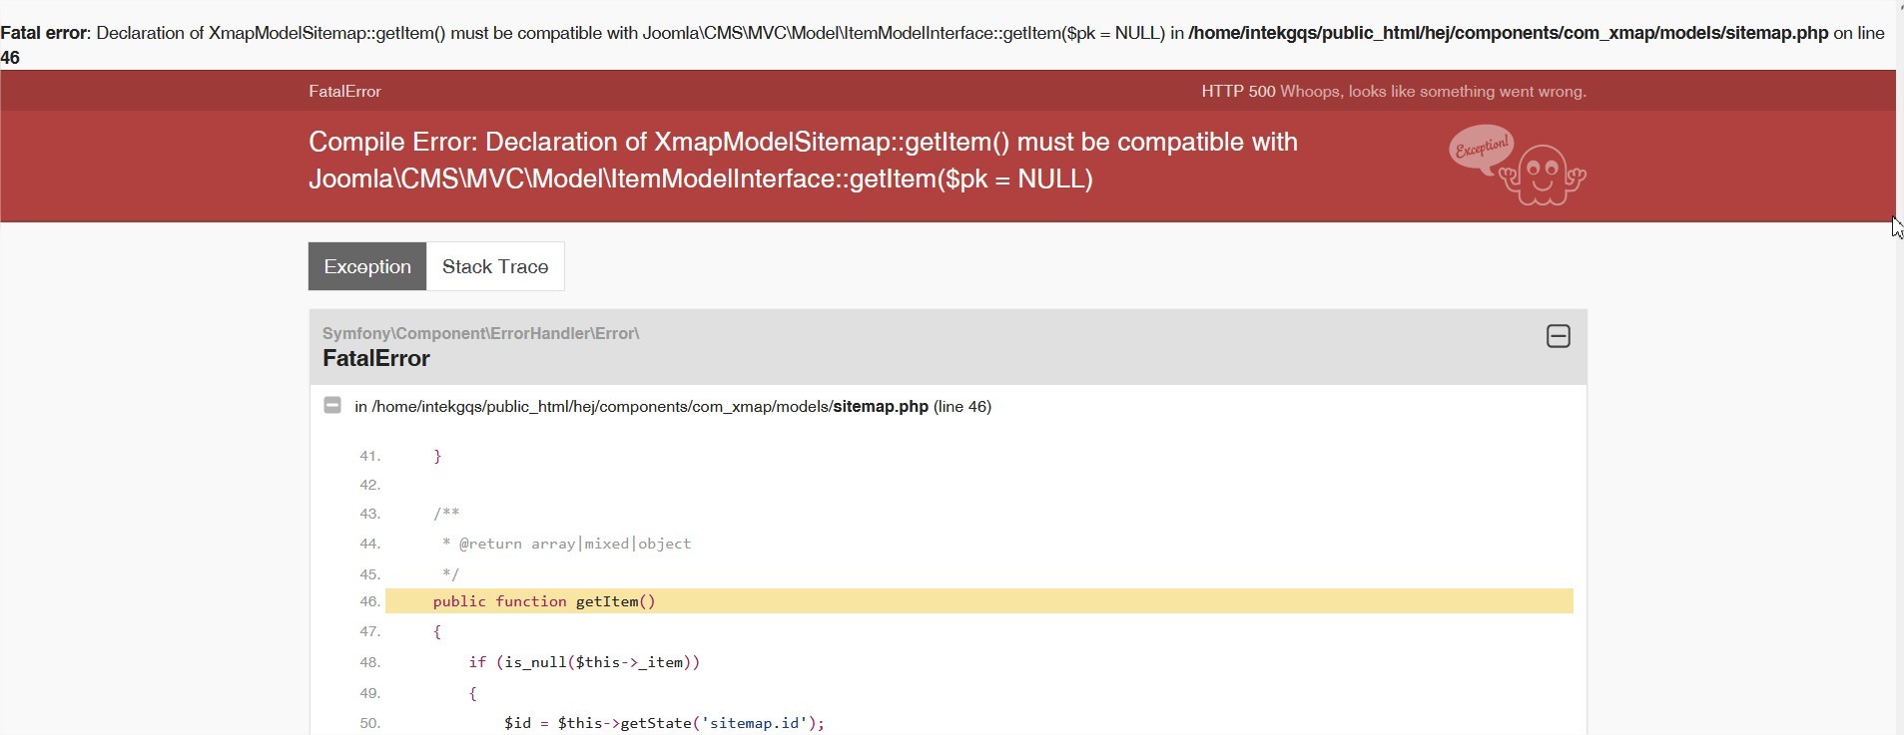Click the page vertical scrollbar
The width and height of the screenshot is (1904, 735).
coord(1899,367)
